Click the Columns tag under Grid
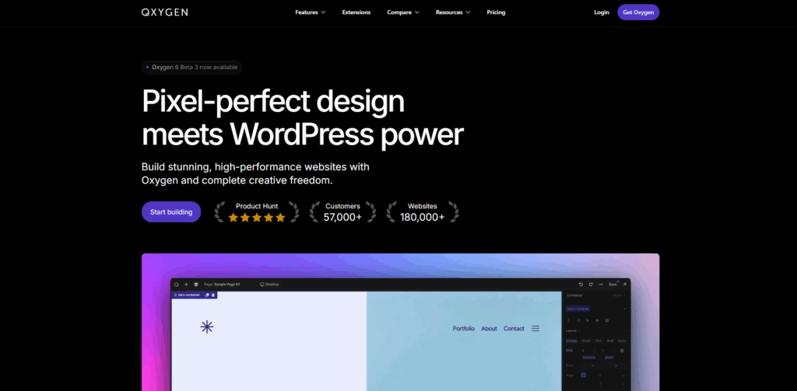The width and height of the screenshot is (797, 391). pos(589,358)
